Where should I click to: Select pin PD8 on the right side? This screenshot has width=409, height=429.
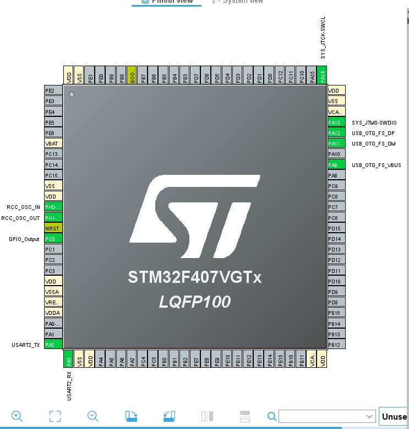(336, 302)
